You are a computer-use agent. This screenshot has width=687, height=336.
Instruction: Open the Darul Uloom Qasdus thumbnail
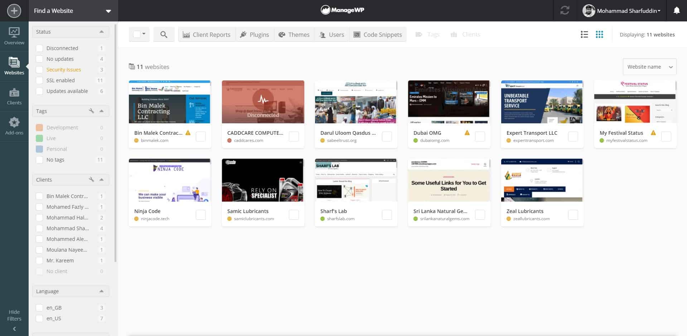[356, 102]
